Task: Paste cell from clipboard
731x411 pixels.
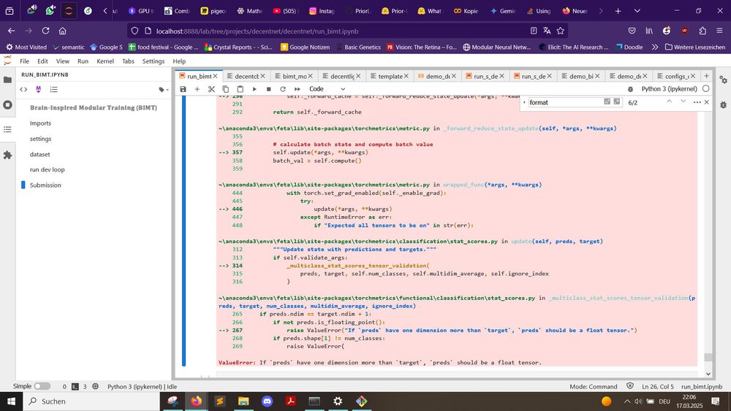Action: point(240,89)
